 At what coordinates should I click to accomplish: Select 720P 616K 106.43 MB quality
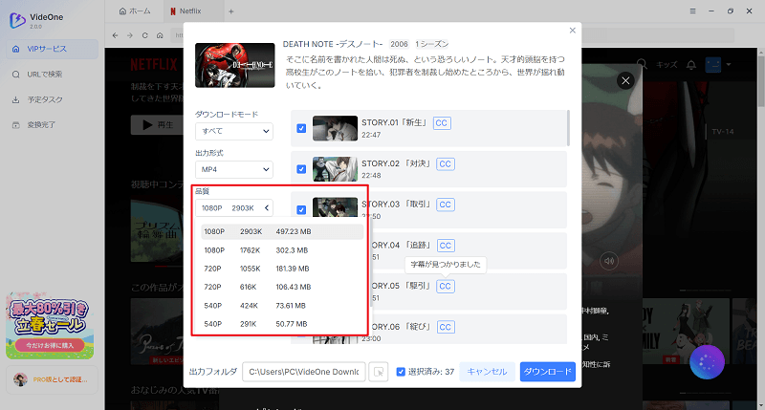282,287
